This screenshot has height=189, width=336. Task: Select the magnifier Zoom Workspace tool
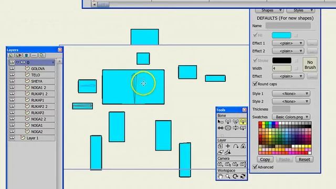click(228, 176)
